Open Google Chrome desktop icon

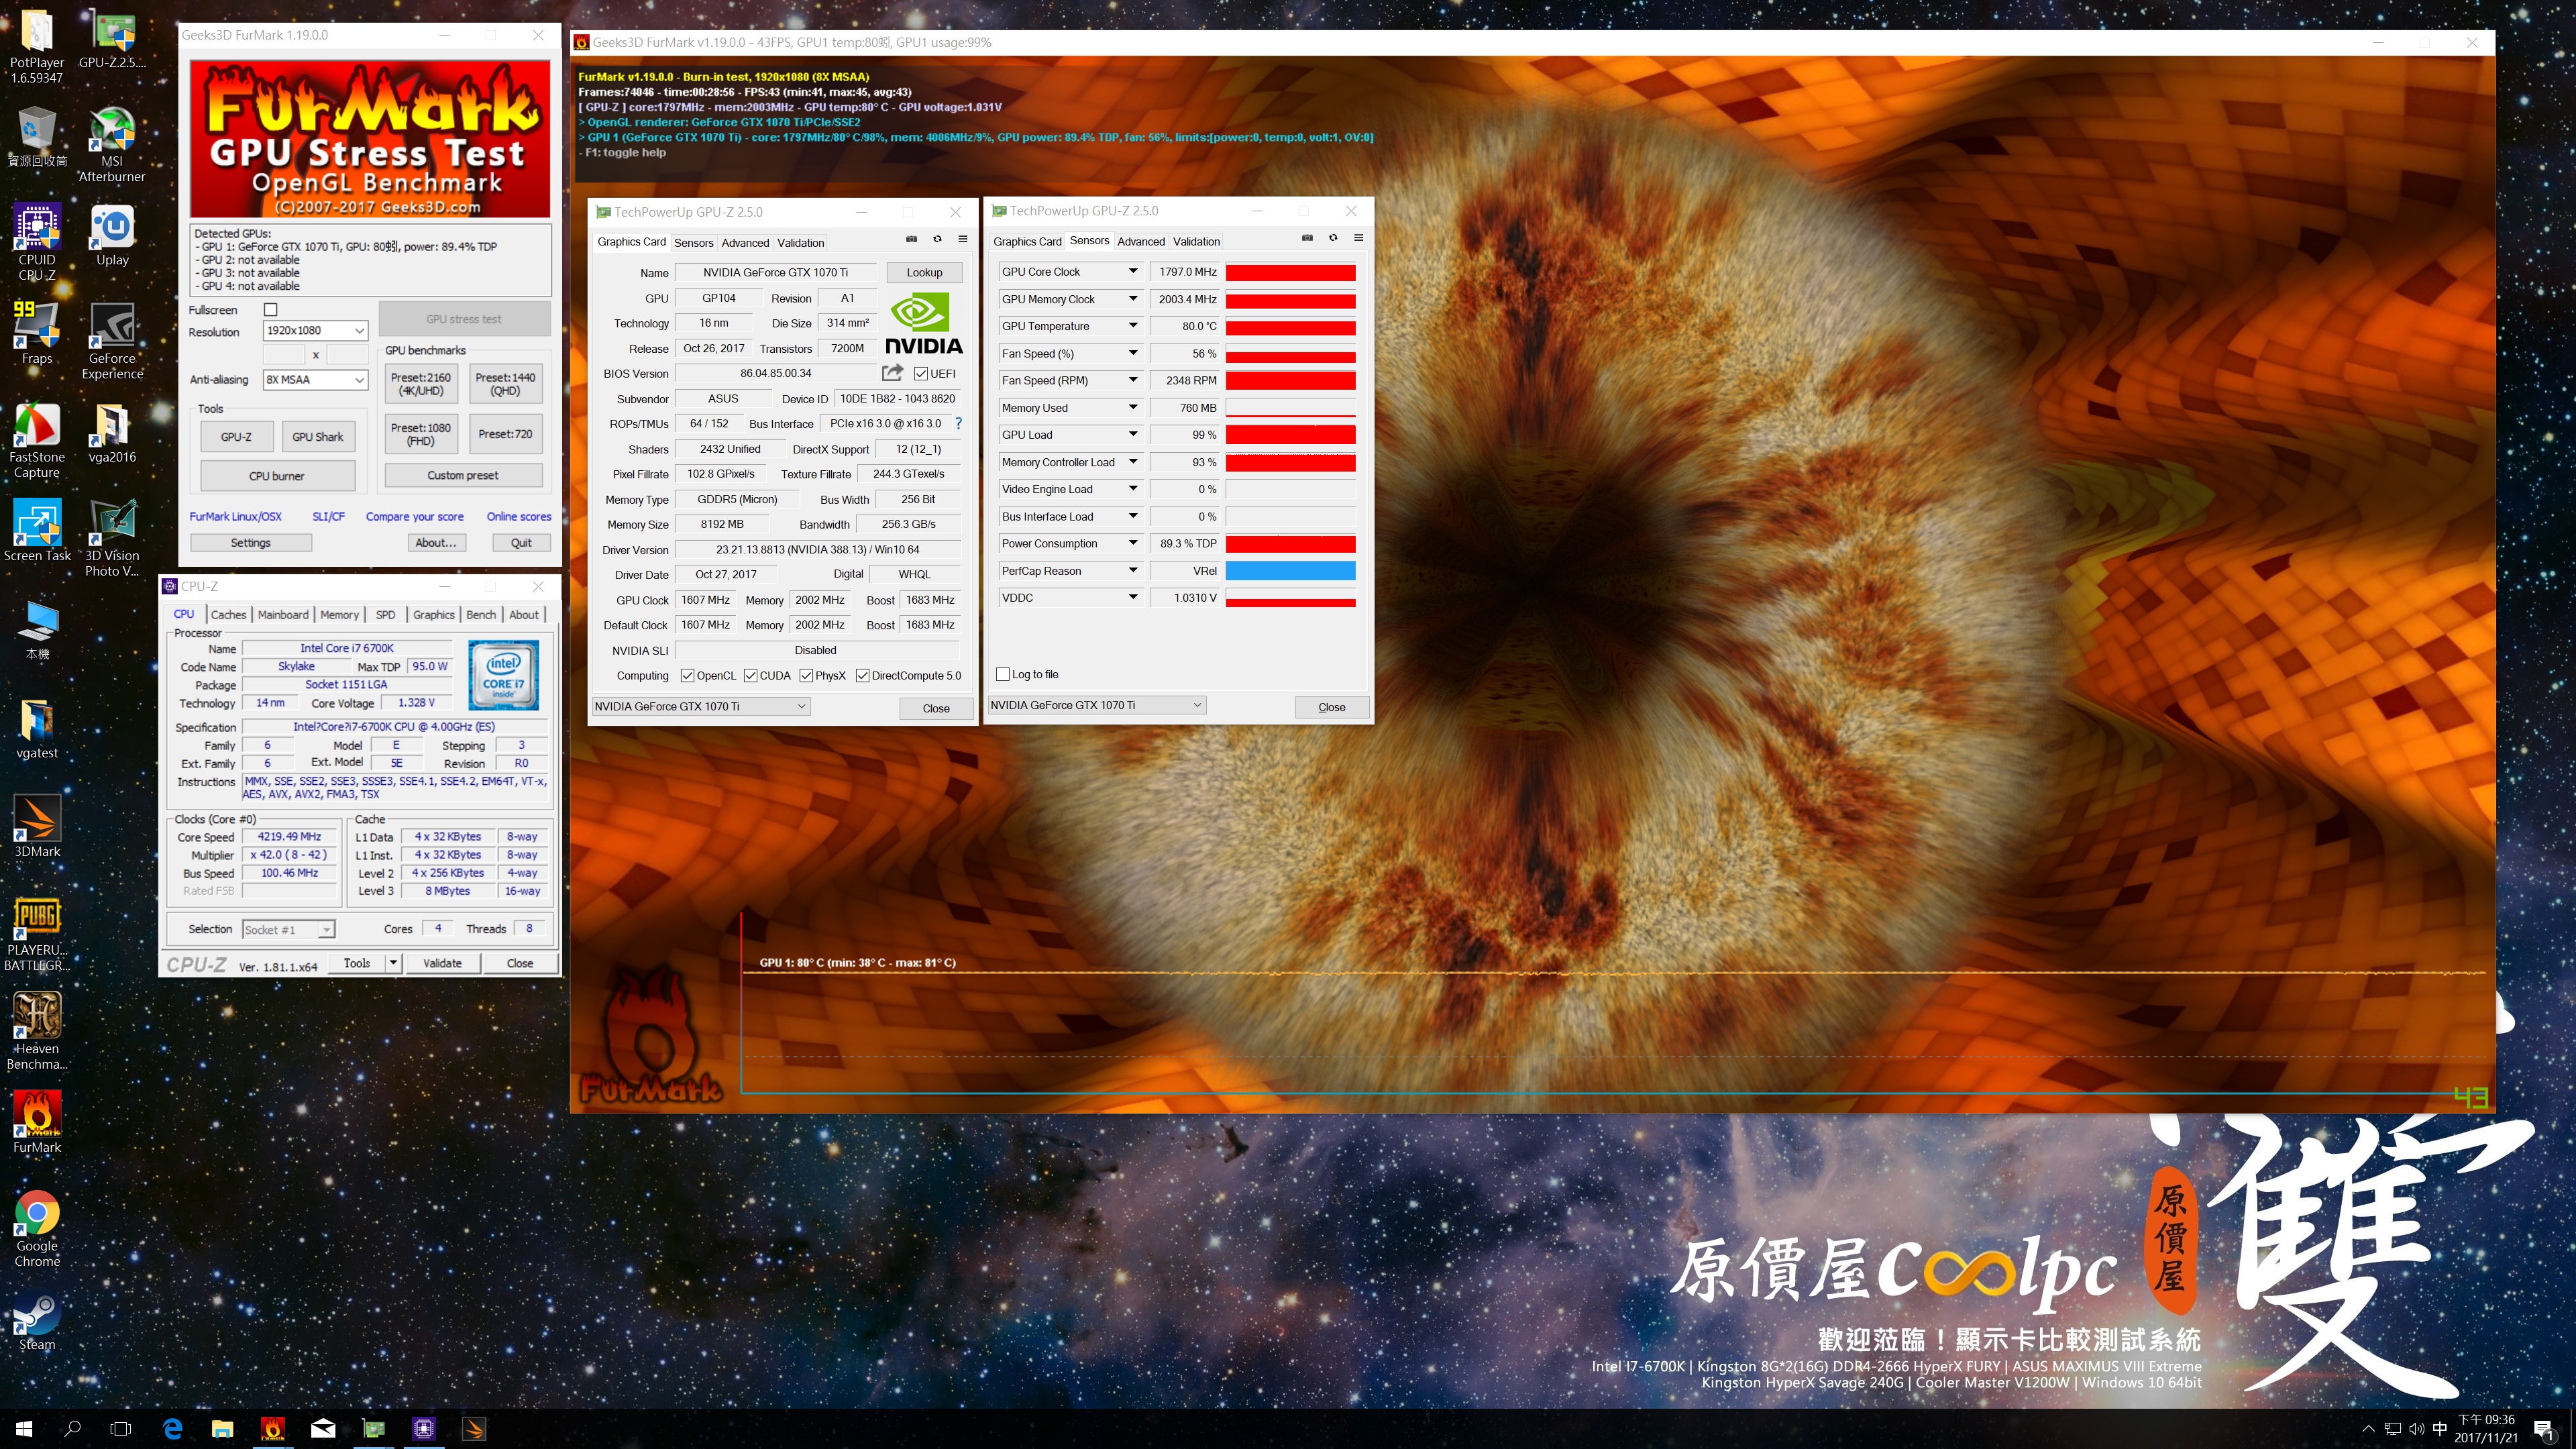37,1229
